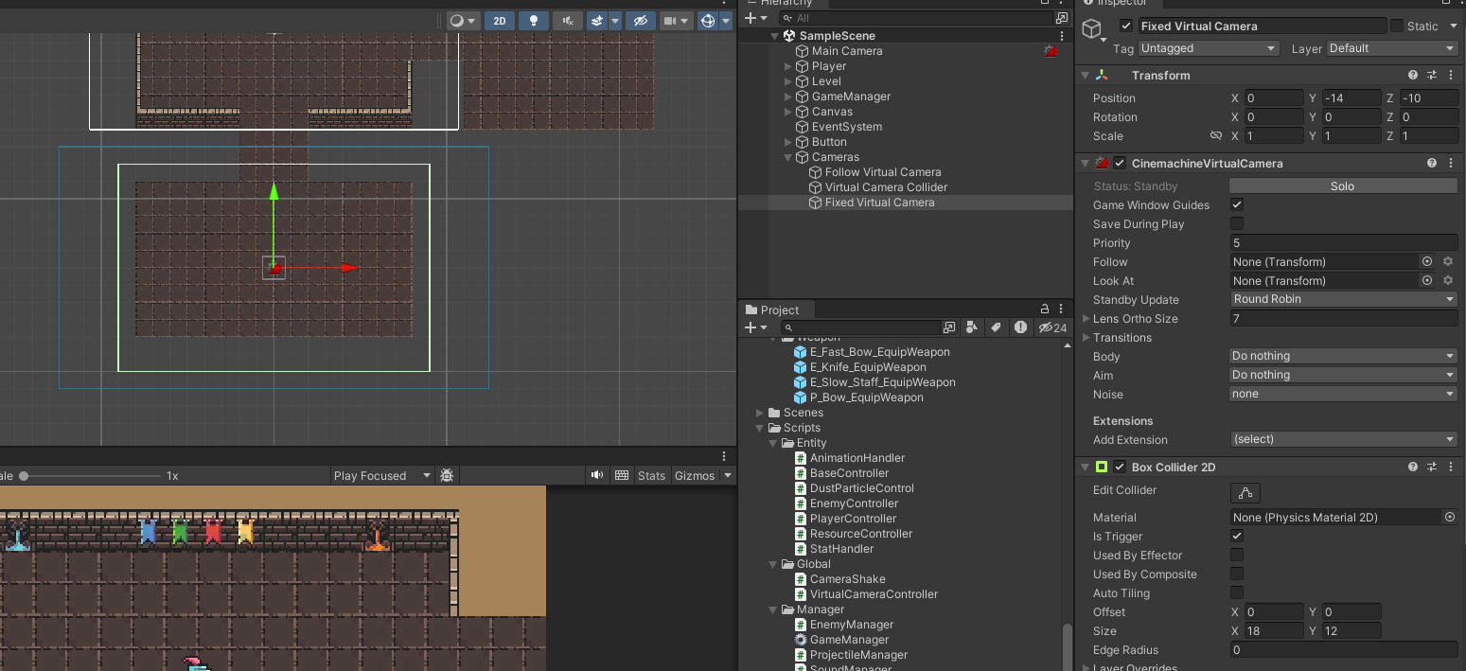The width and height of the screenshot is (1466, 671).
Task: Expand the Canvas object in Hierarchy
Action: coord(788,112)
